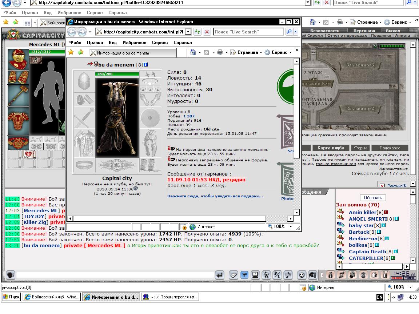Viewport: 419px width, 314px height.
Task: Click the eraser icon to clear chat
Action: tap(234, 275)
